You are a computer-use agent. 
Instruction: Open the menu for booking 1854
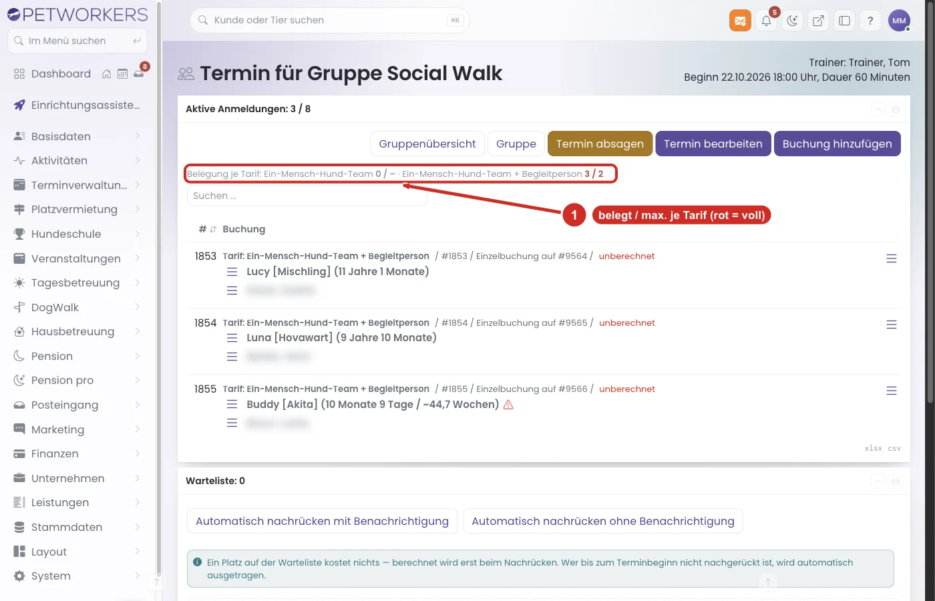click(x=892, y=325)
